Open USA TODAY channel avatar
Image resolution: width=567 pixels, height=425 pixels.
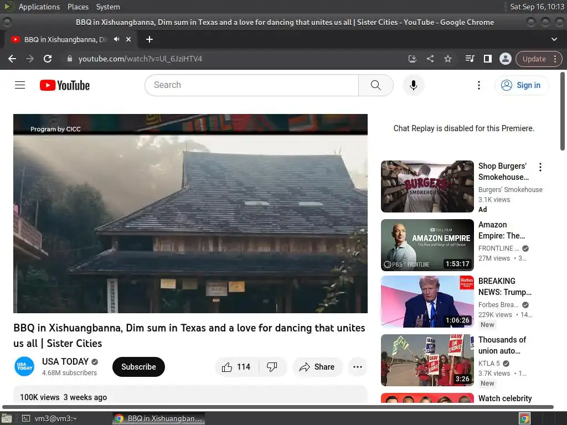point(24,366)
